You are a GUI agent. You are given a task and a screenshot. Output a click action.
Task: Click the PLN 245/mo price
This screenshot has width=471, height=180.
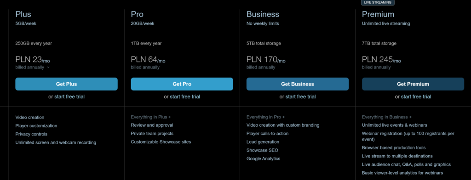381,59
